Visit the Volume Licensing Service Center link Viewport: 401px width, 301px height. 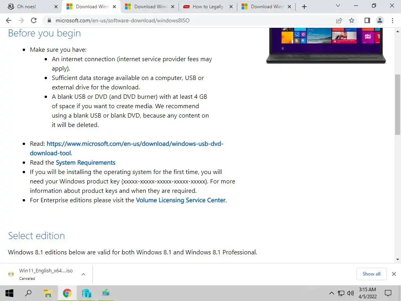[181, 200]
